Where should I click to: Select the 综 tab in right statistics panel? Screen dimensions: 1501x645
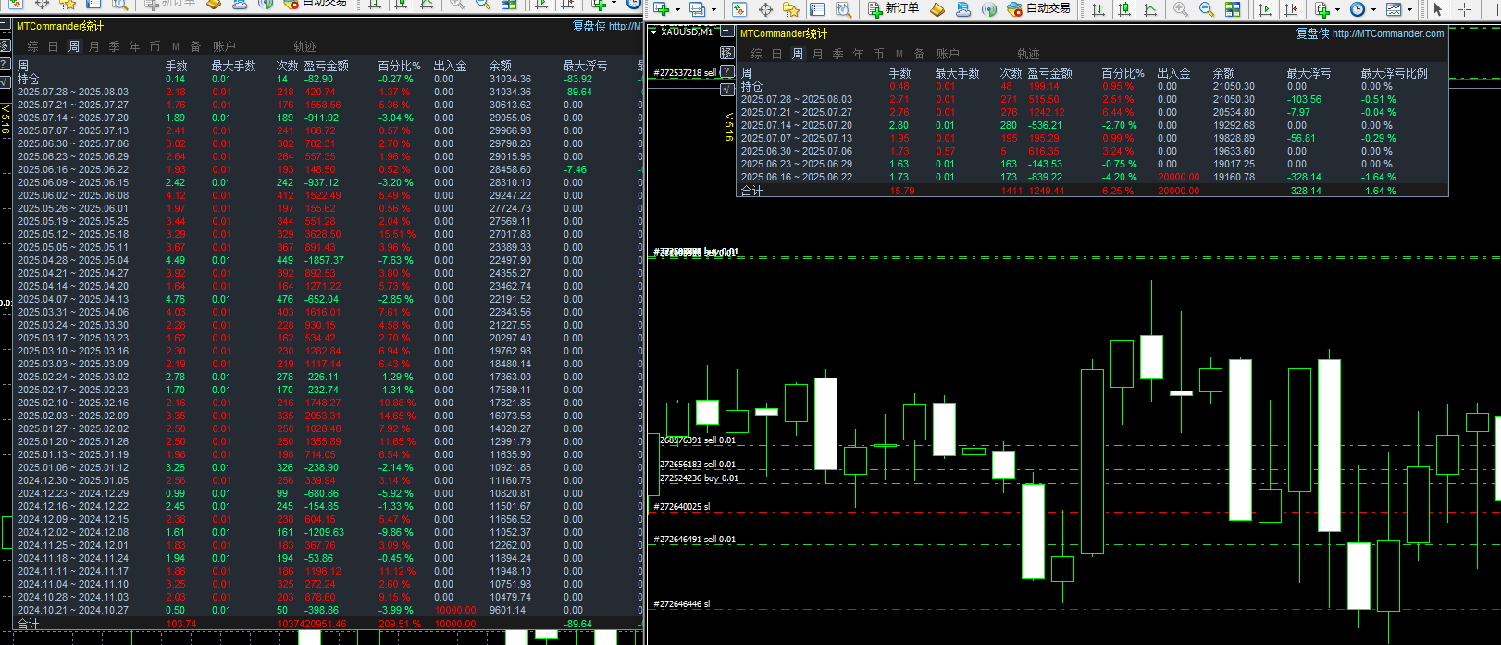tap(756, 54)
